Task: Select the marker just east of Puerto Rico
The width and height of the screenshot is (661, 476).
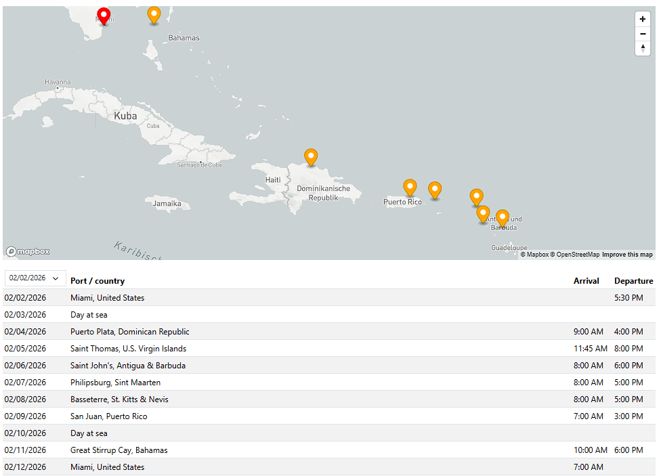Action: pyautogui.click(x=435, y=190)
